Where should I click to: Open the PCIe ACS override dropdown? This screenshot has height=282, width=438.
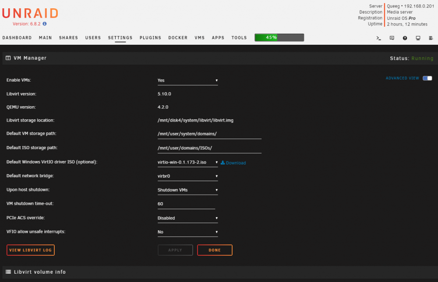point(187,218)
